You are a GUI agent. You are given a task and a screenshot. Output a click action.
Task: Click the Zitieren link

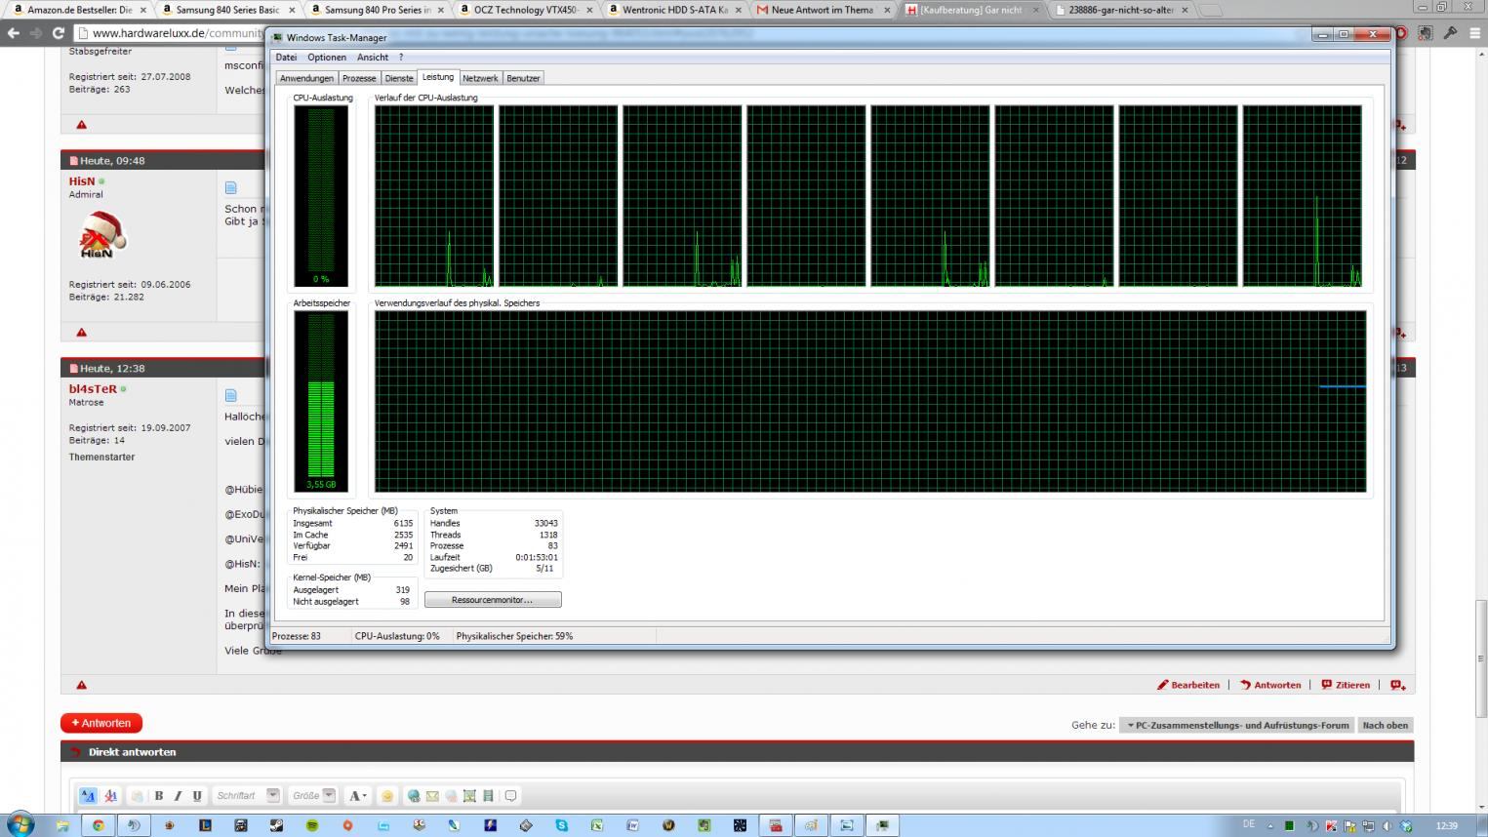tap(1346, 685)
